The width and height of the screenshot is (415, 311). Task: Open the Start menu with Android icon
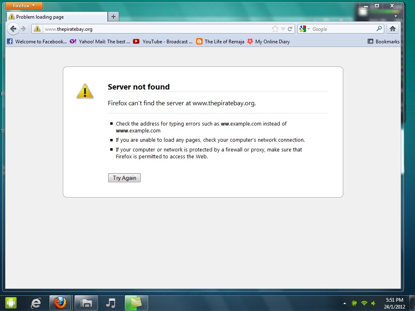click(11, 303)
